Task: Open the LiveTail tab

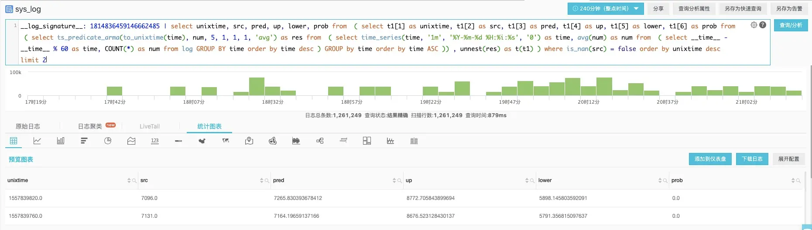Action: 150,126
